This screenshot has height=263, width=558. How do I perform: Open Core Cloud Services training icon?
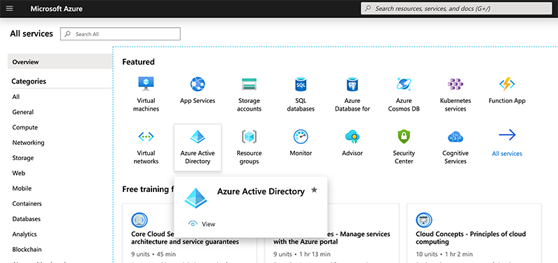point(139,220)
